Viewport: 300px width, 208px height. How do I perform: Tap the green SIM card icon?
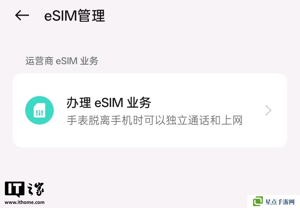(39, 110)
